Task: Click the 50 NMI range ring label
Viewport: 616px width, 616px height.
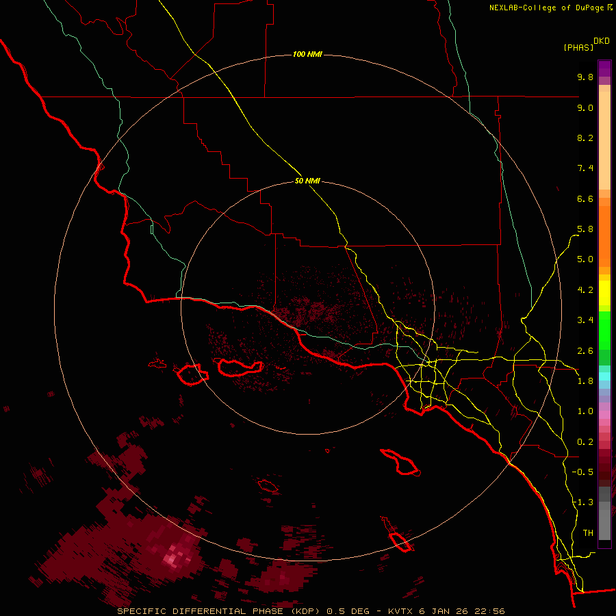Action: (307, 181)
